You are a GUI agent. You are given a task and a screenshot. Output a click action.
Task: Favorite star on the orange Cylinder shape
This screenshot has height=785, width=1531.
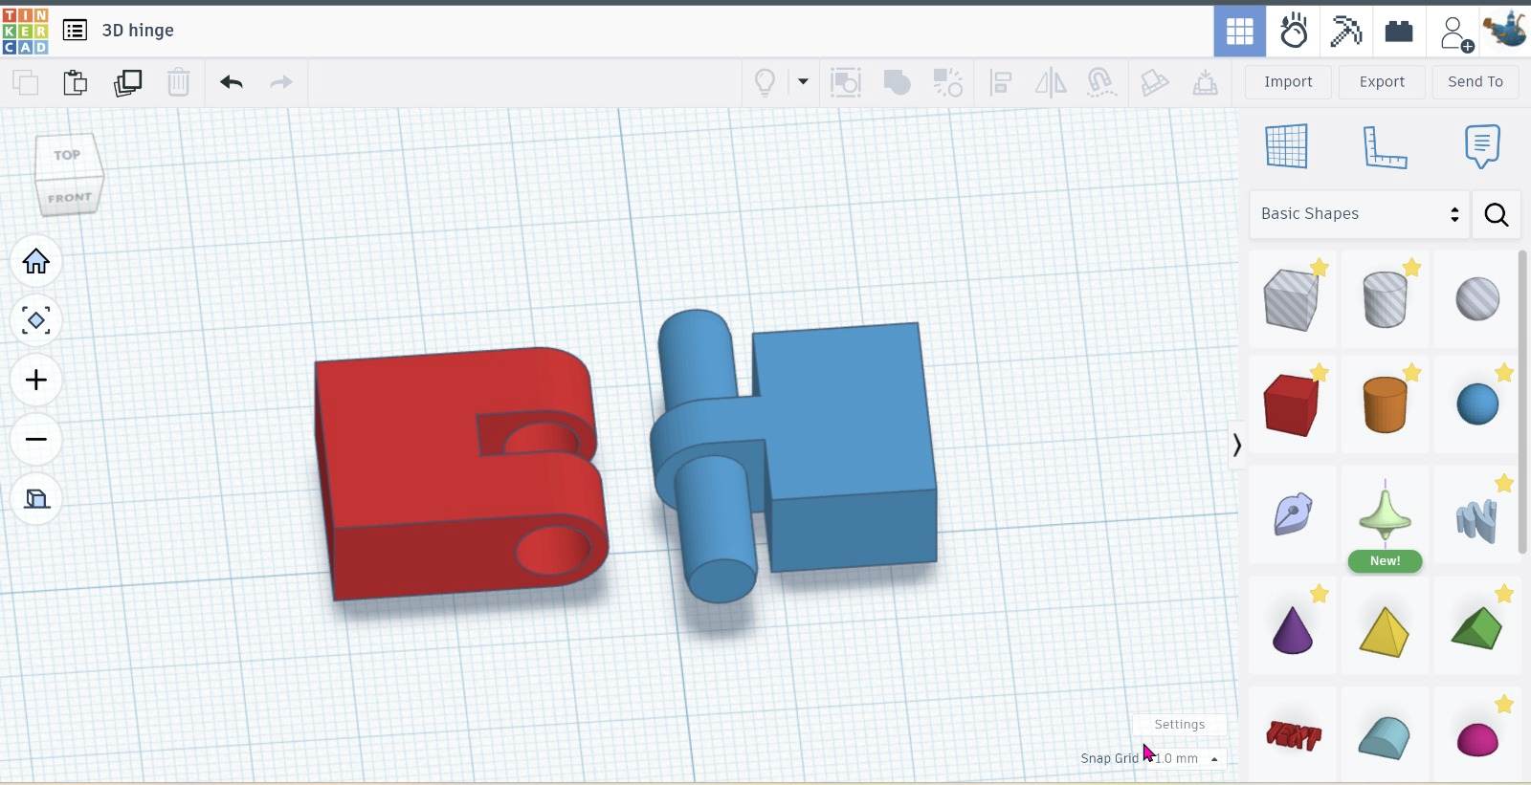(x=1411, y=373)
